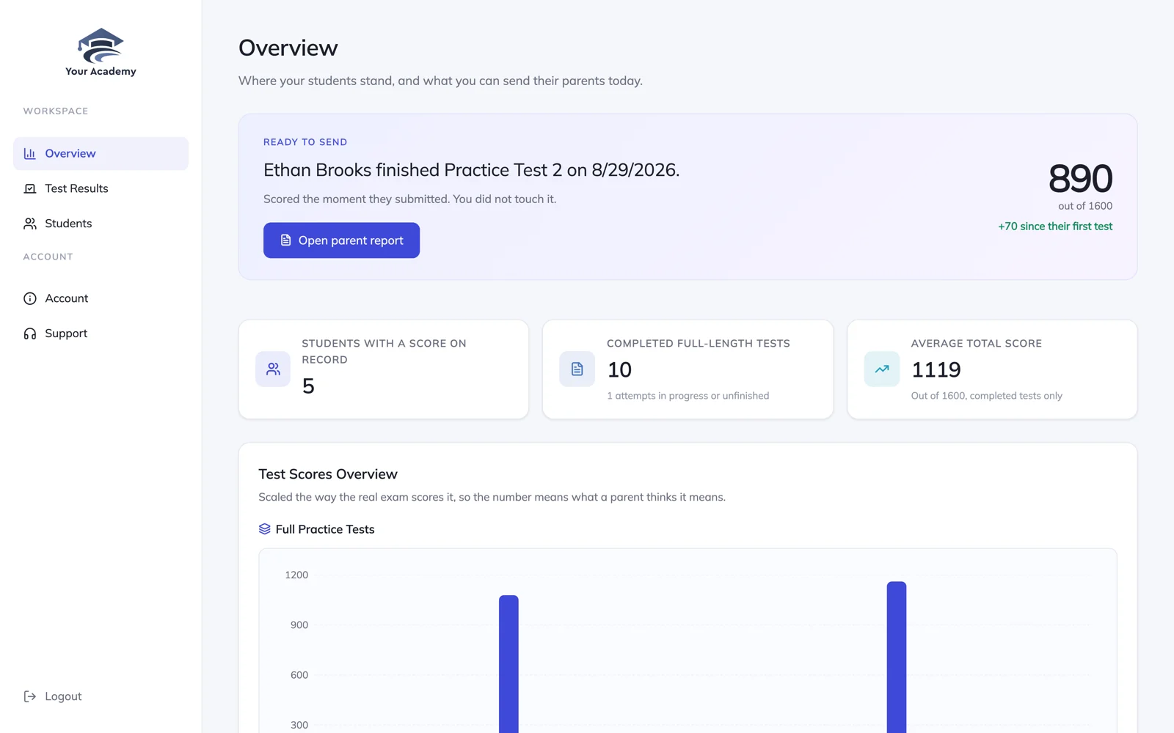Click the Your Academy graduation cap logo
The image size is (1174, 733).
pyautogui.click(x=101, y=46)
